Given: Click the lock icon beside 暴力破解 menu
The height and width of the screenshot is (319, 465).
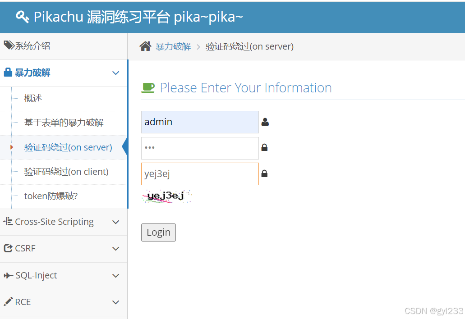Looking at the screenshot, I should 8,72.
